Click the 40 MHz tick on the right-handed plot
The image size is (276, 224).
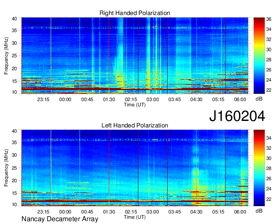coord(14,19)
